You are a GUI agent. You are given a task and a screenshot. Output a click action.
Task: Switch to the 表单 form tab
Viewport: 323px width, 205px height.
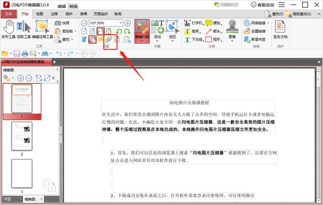click(84, 14)
